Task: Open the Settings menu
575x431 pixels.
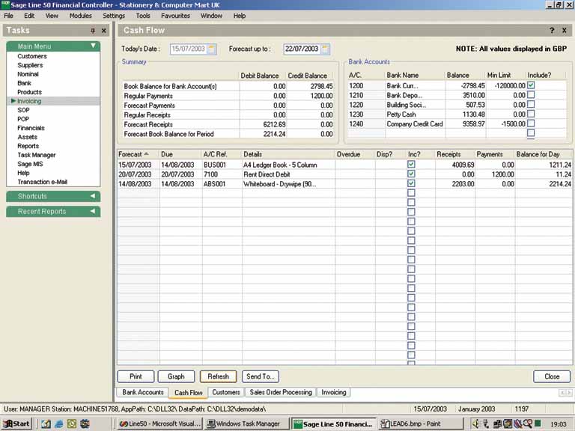Action: [x=114, y=16]
